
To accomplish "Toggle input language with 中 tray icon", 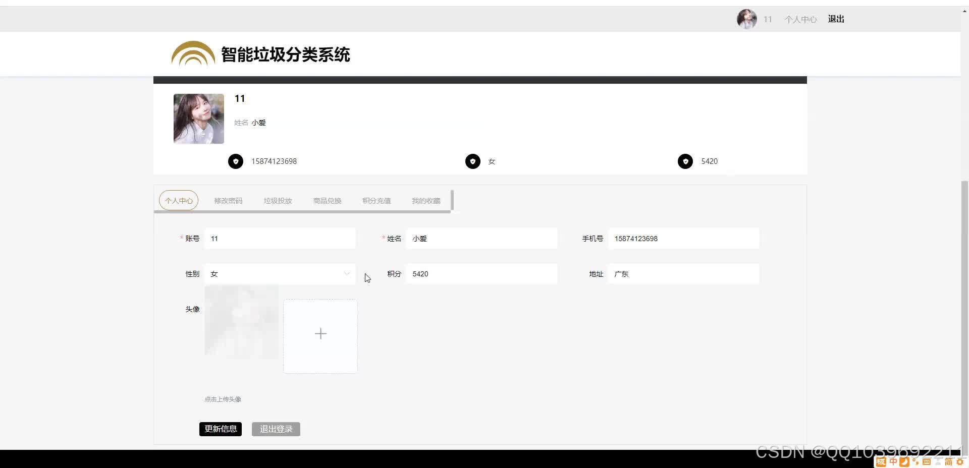I will point(893,461).
